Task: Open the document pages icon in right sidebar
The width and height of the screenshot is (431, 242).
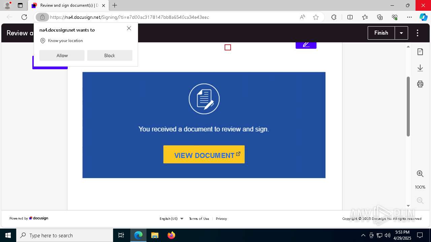Action: (x=420, y=52)
